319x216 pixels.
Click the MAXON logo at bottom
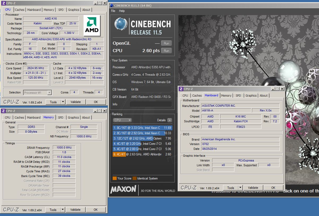(123, 190)
